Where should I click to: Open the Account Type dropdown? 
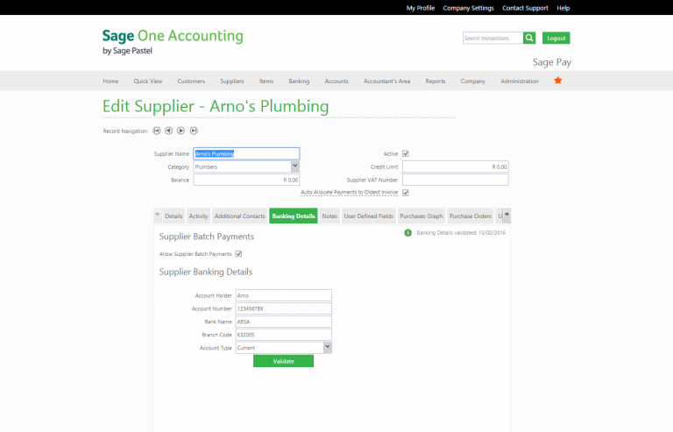(x=328, y=348)
